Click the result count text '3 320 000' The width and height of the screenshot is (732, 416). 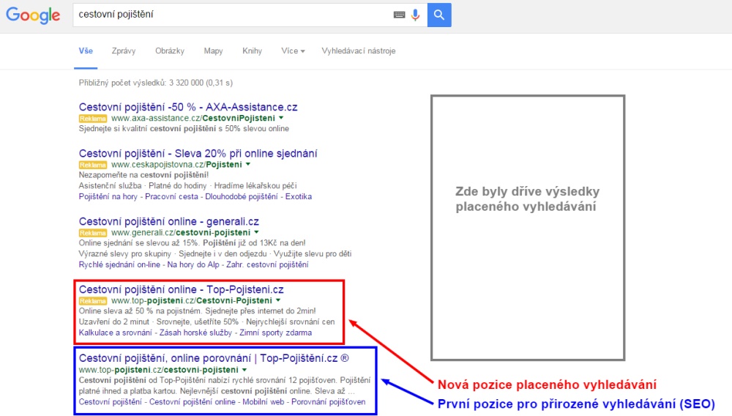186,83
